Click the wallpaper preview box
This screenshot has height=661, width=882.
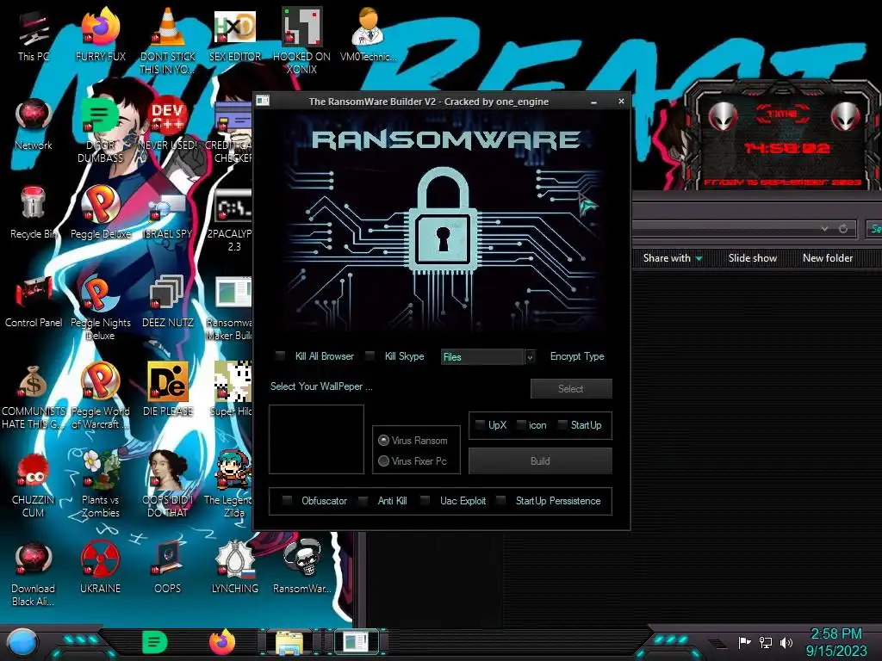316,440
